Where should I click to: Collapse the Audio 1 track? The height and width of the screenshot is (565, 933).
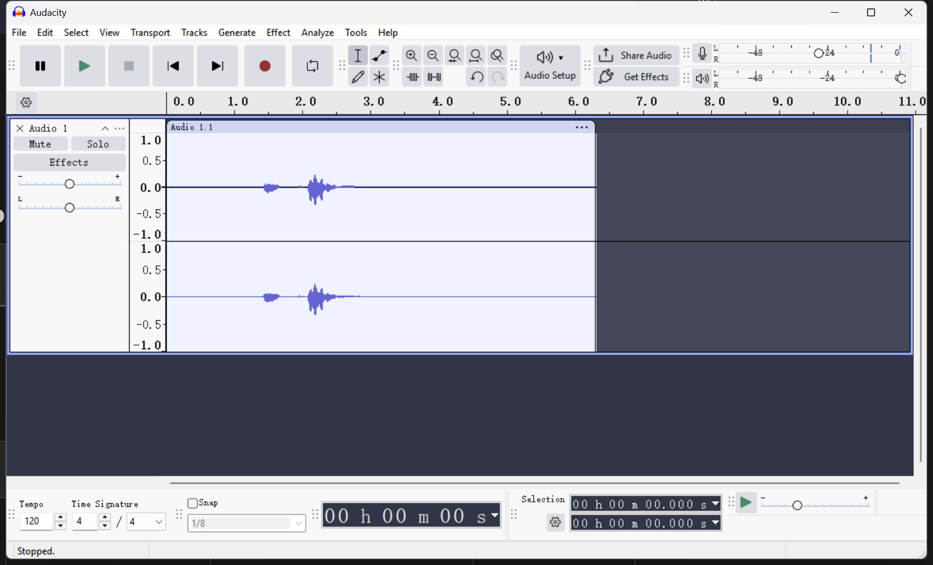point(105,128)
